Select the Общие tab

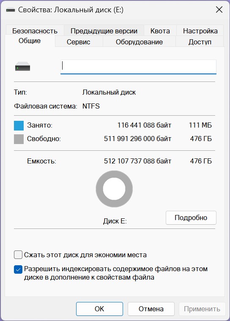pyautogui.click(x=30, y=41)
